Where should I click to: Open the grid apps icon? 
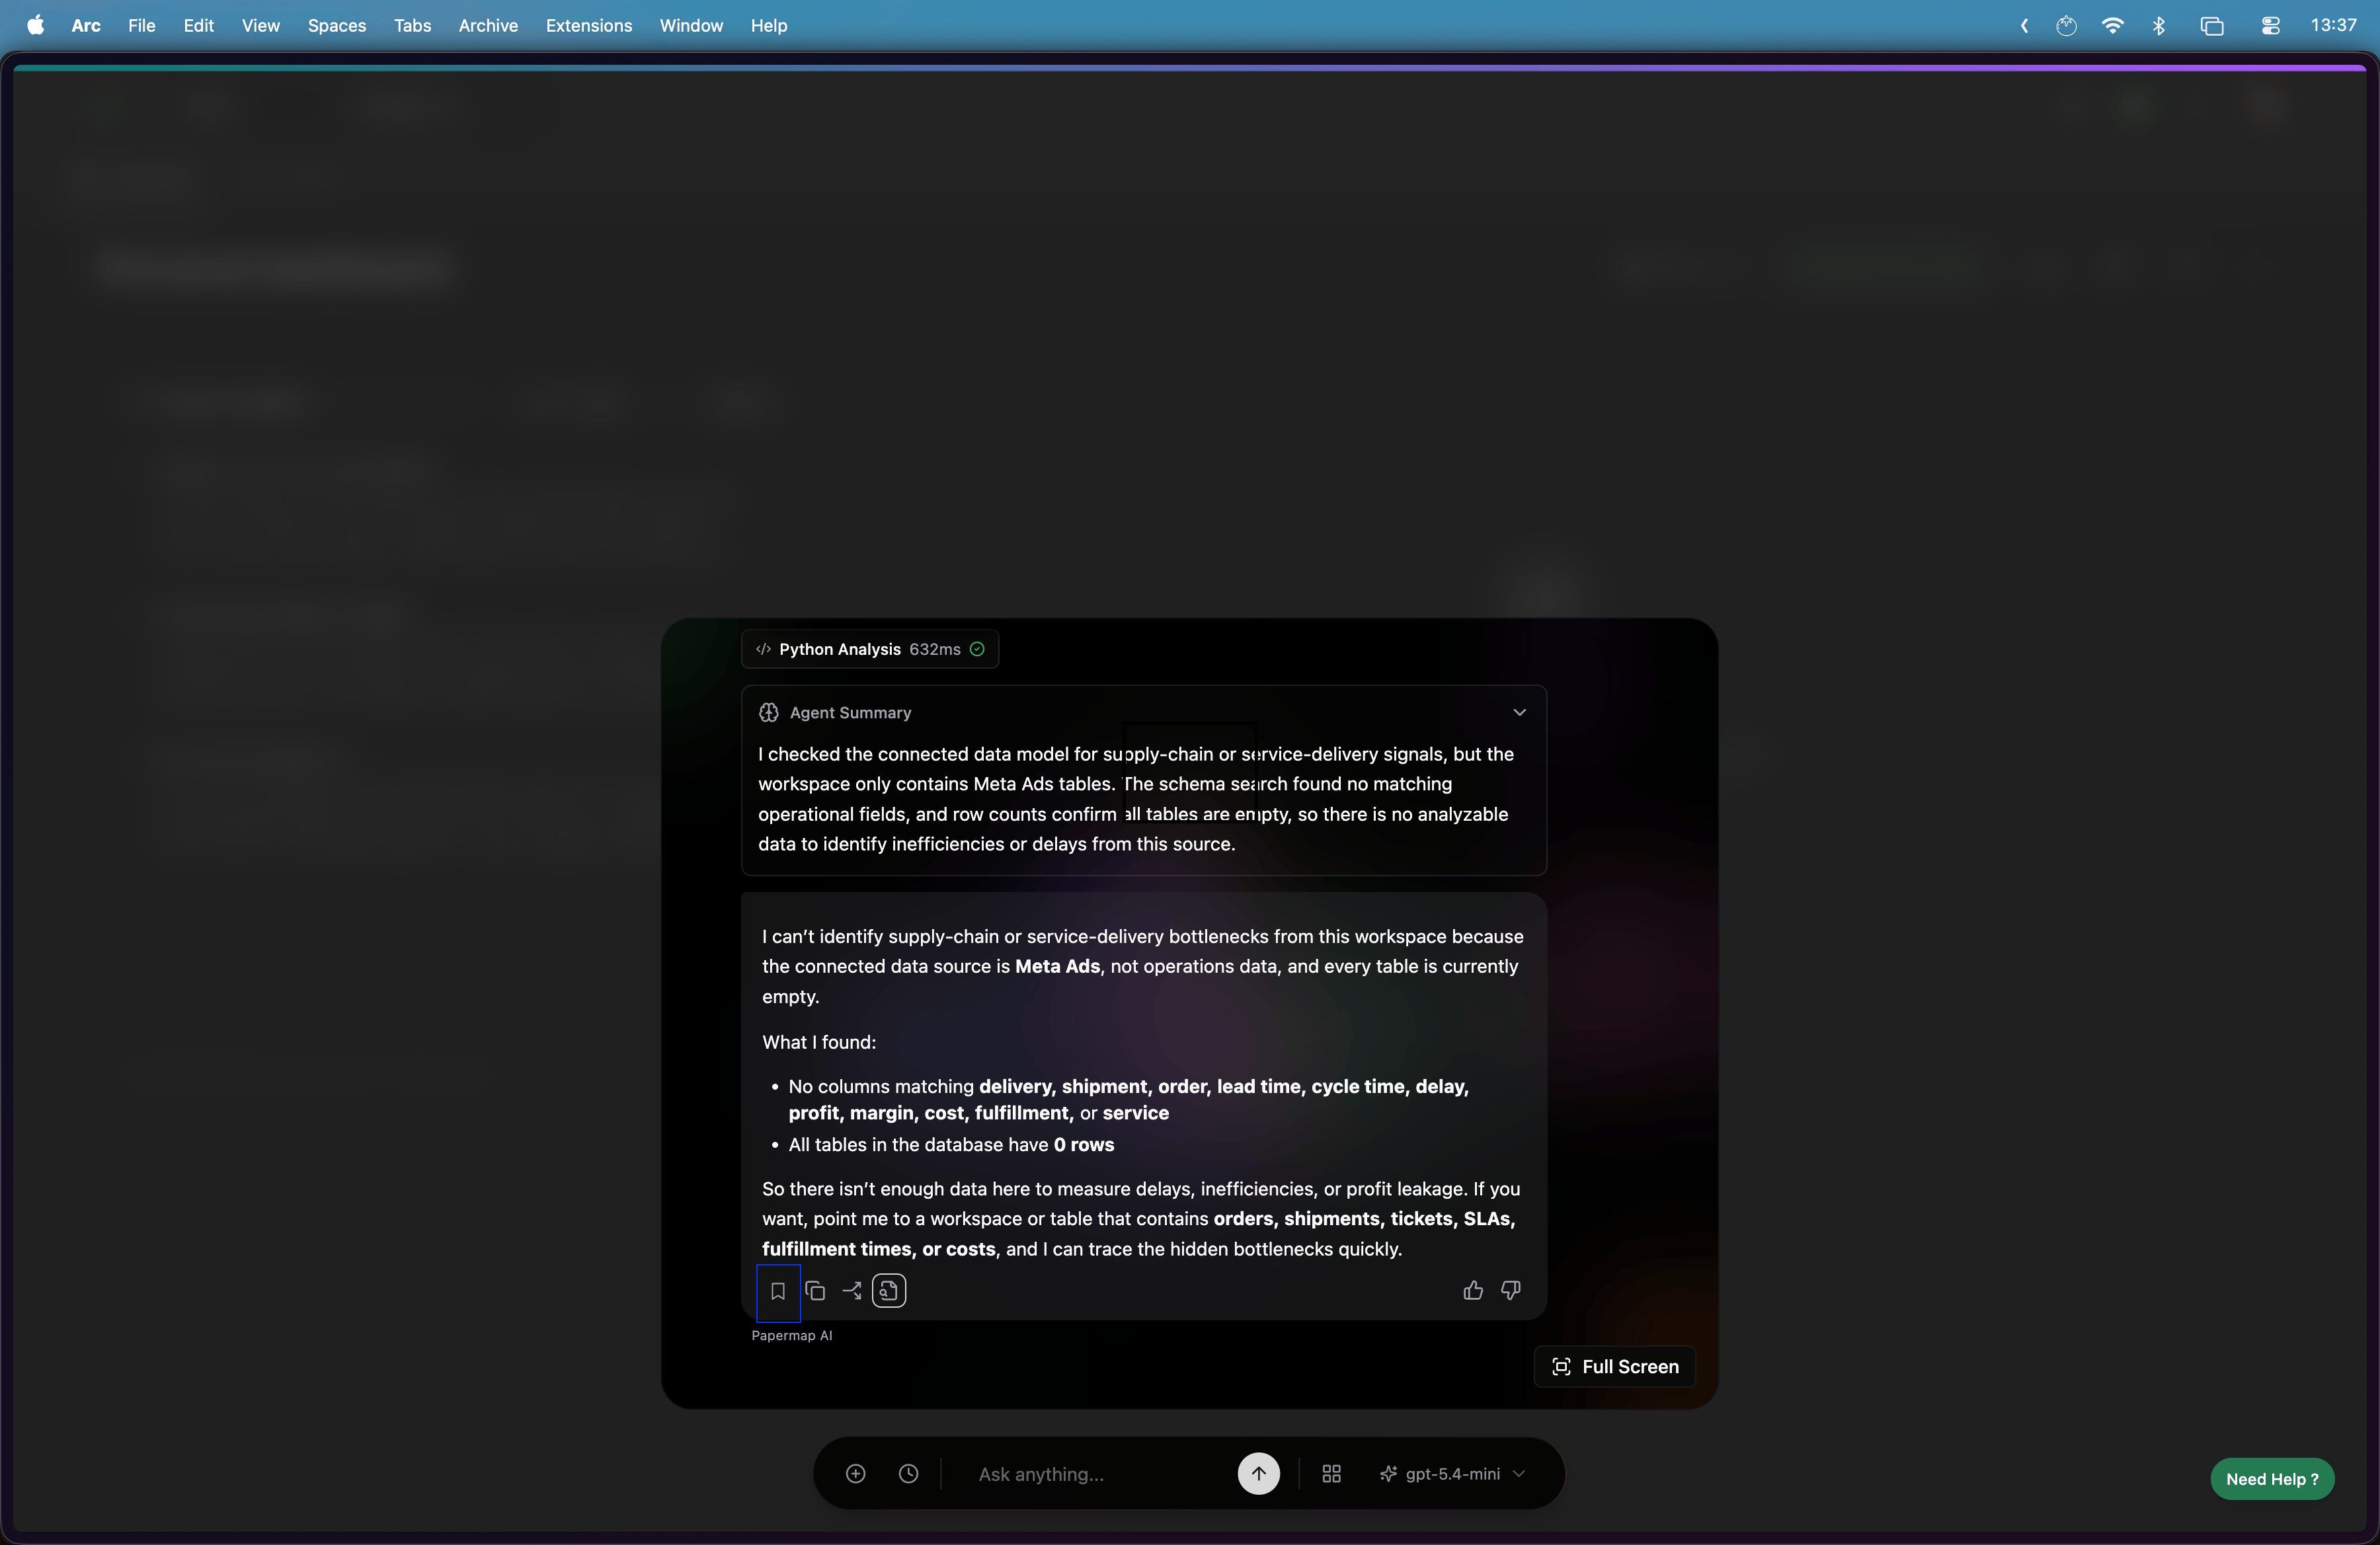(1331, 1474)
